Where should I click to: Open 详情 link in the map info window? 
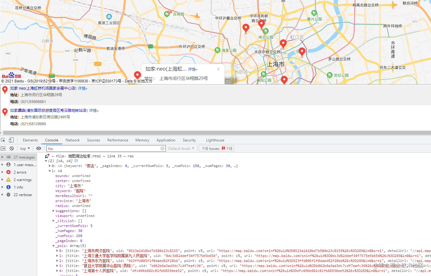click(193, 69)
